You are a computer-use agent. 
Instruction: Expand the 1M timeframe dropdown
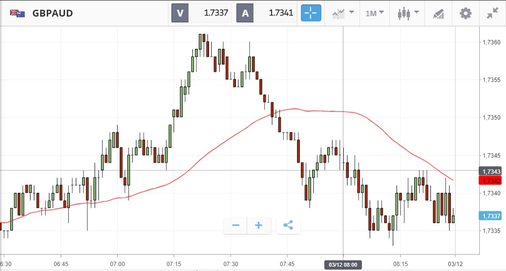374,13
